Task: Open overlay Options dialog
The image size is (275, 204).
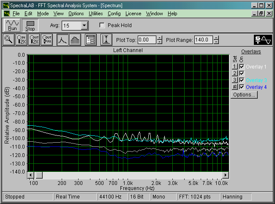Action: pyautogui.click(x=244, y=95)
